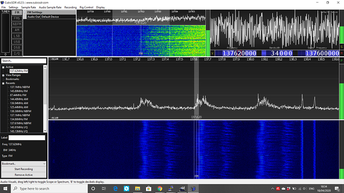
Task: Click the CubicSDR taskbar icon
Action: (193, 189)
